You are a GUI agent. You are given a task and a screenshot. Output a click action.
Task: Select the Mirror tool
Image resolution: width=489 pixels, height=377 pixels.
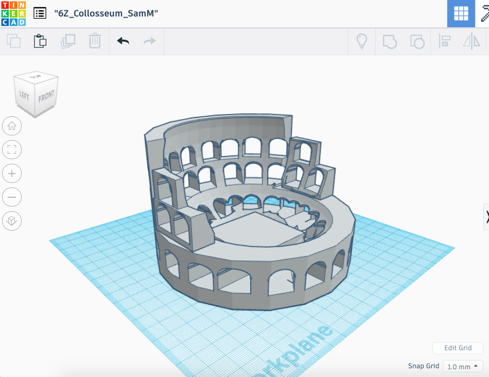click(x=471, y=41)
